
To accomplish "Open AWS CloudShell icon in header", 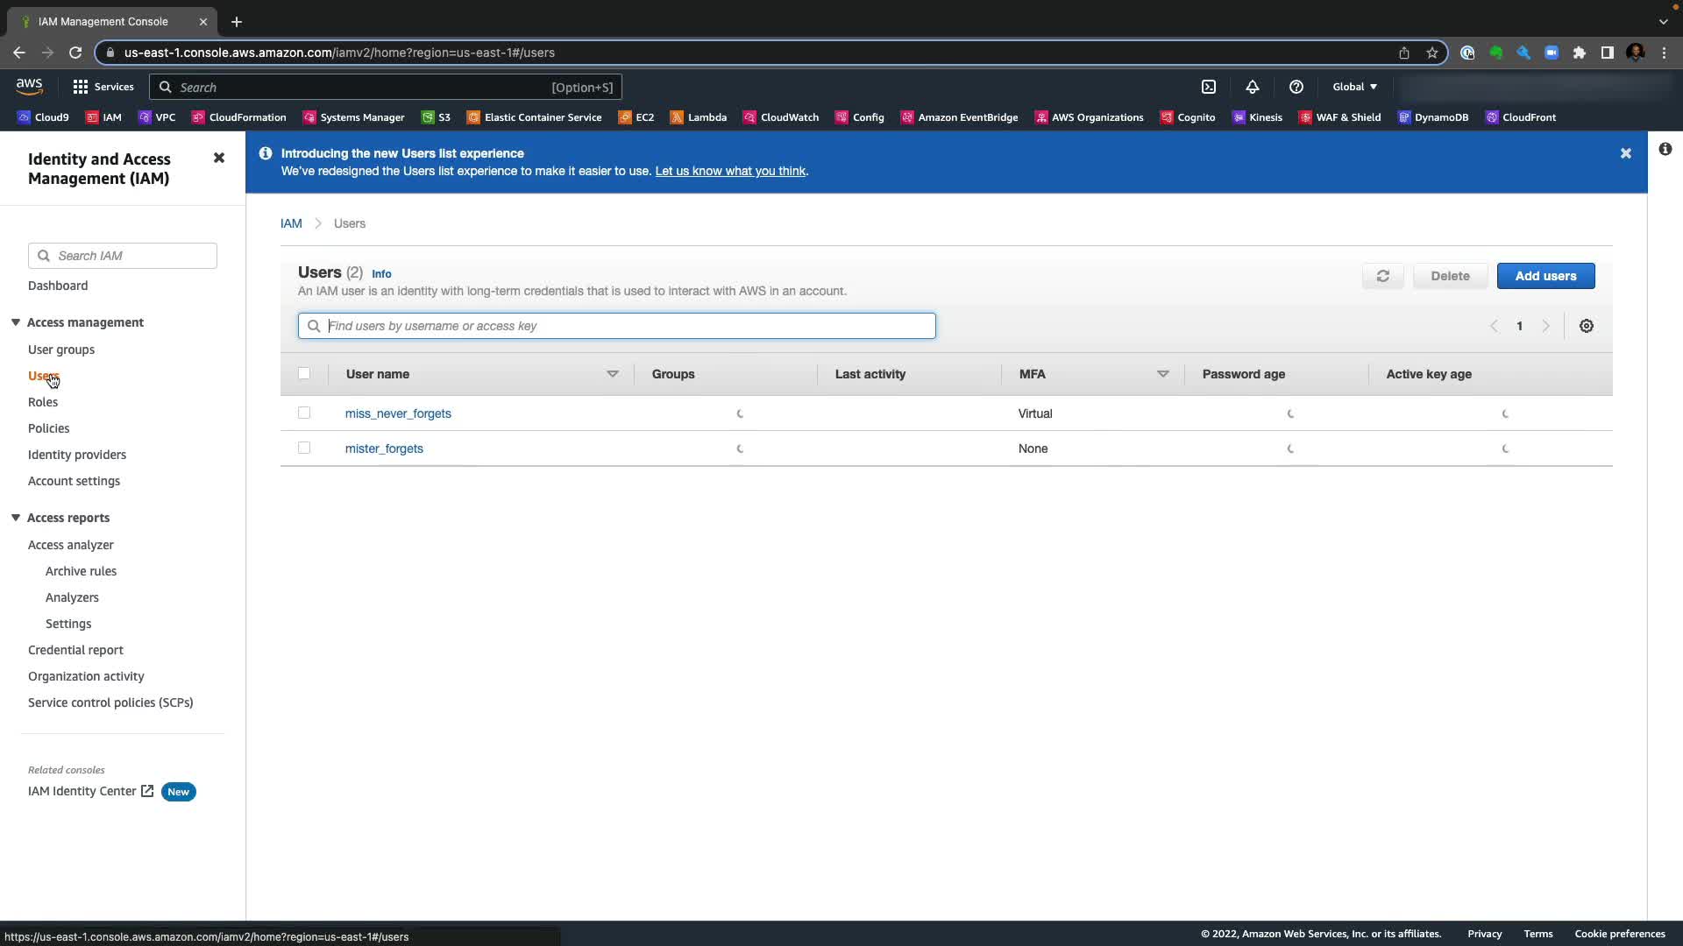I will pos(1209,87).
